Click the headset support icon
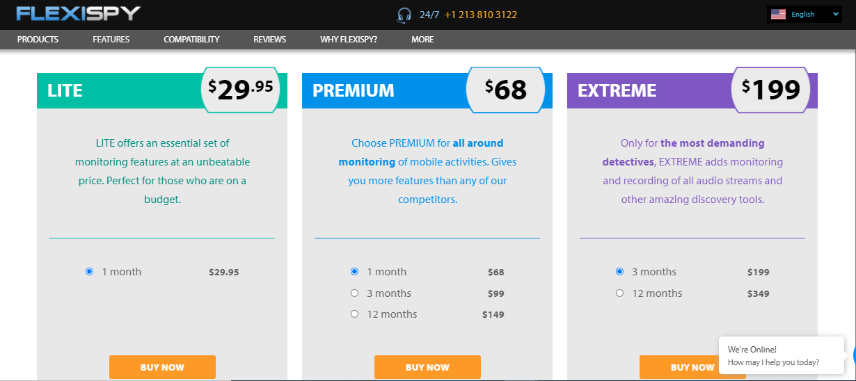 (404, 15)
